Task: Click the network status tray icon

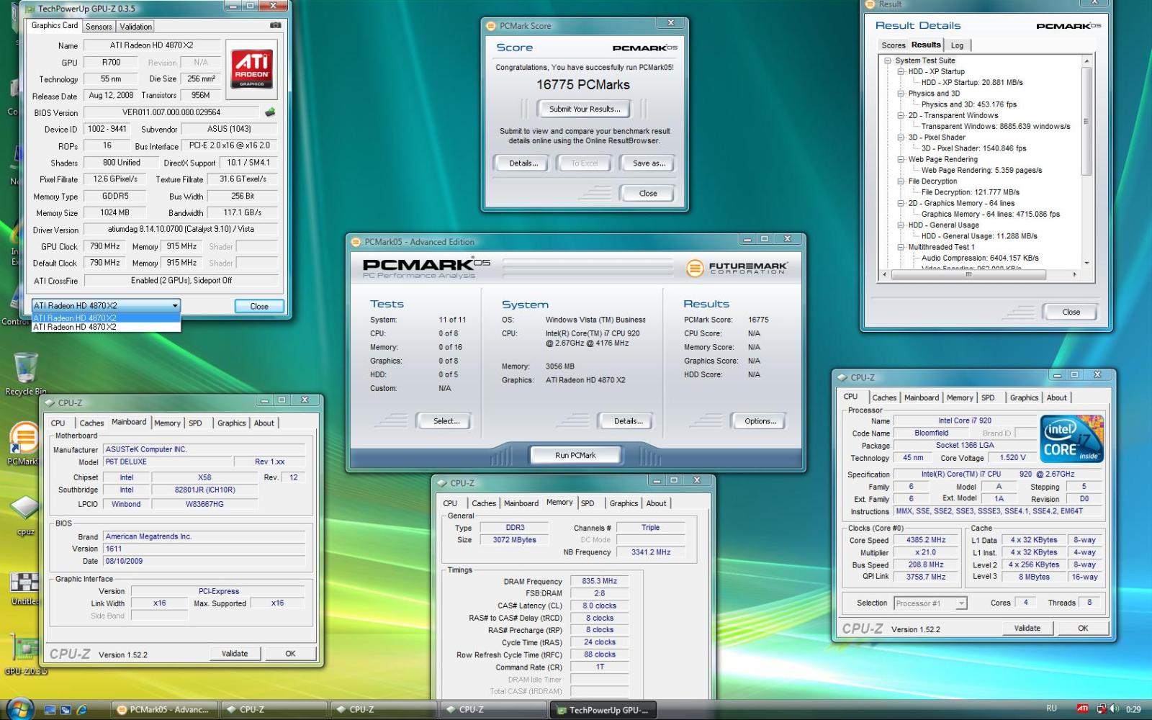Action: (x=1101, y=709)
